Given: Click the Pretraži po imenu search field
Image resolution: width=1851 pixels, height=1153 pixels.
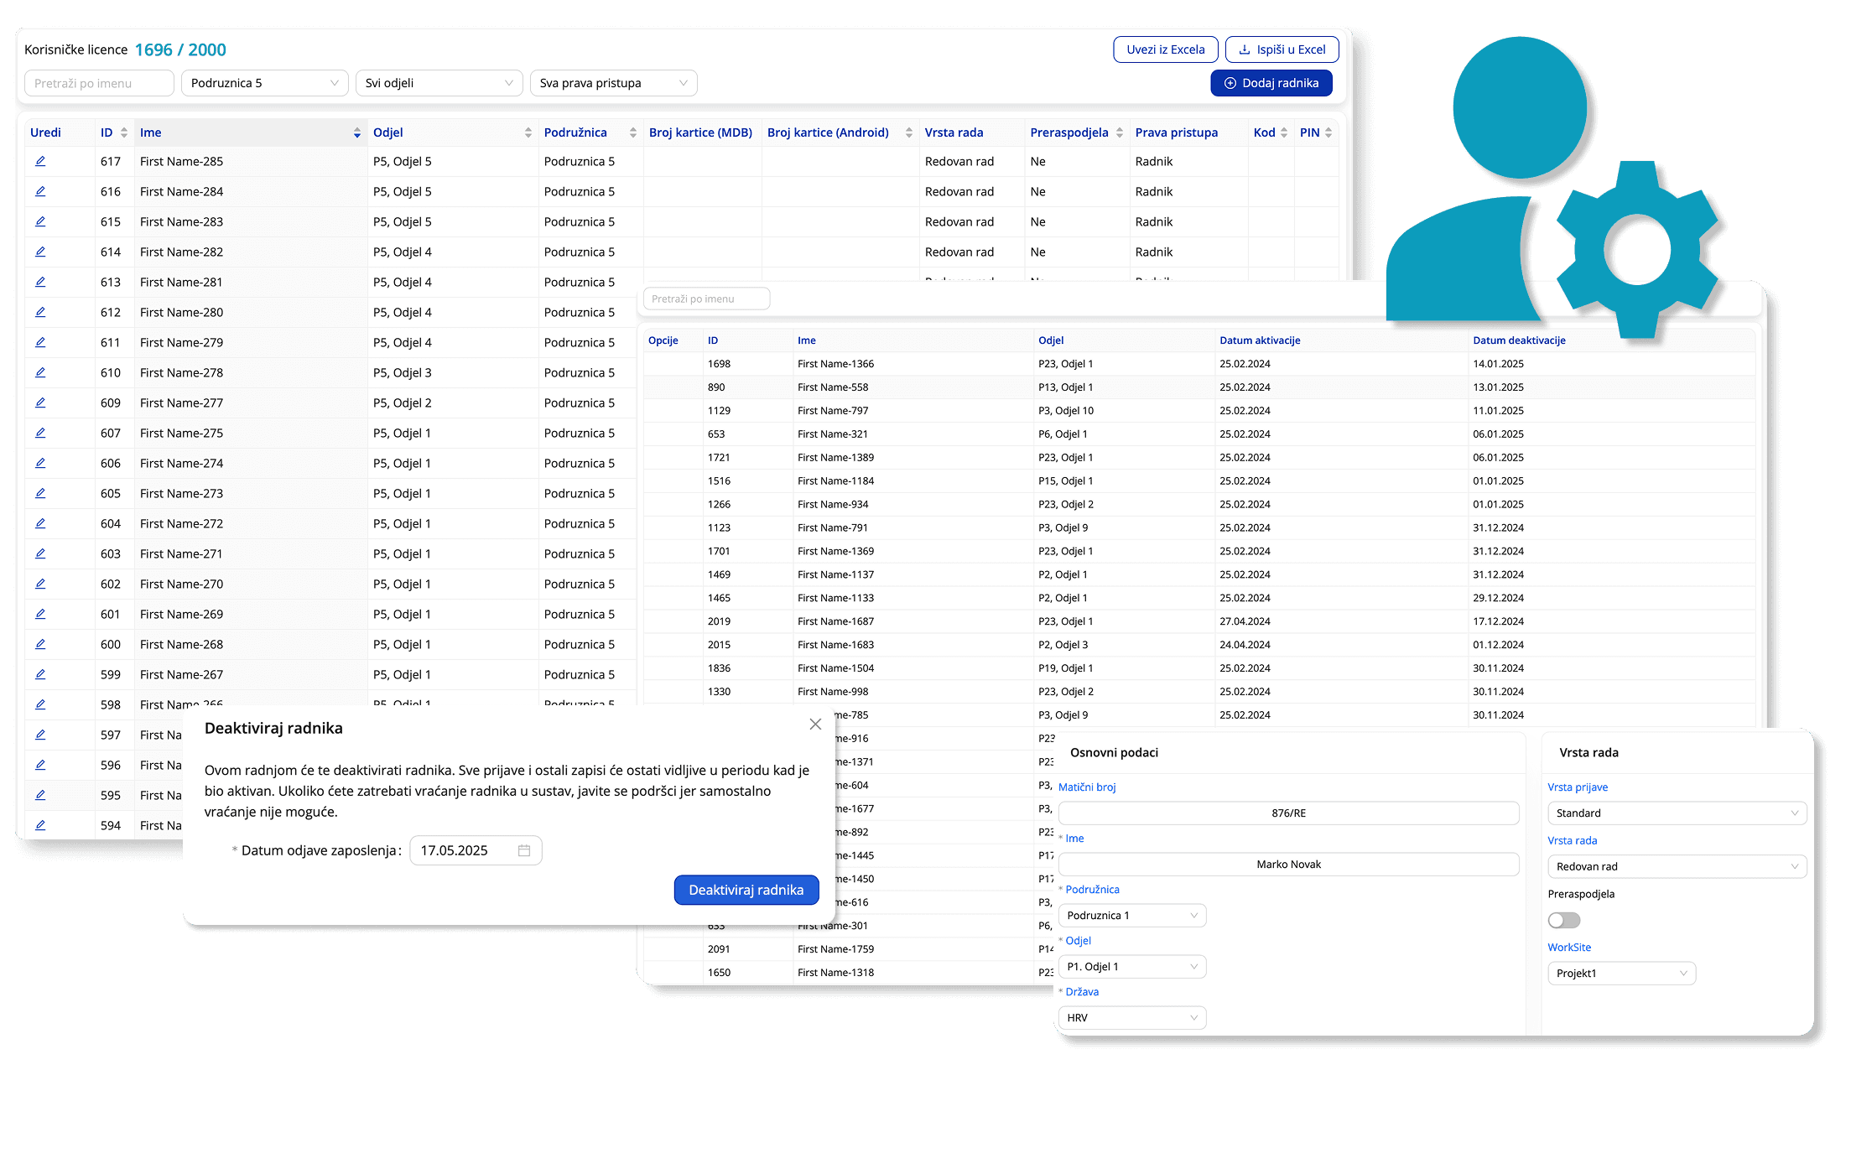Looking at the screenshot, I should pyautogui.click(x=99, y=83).
